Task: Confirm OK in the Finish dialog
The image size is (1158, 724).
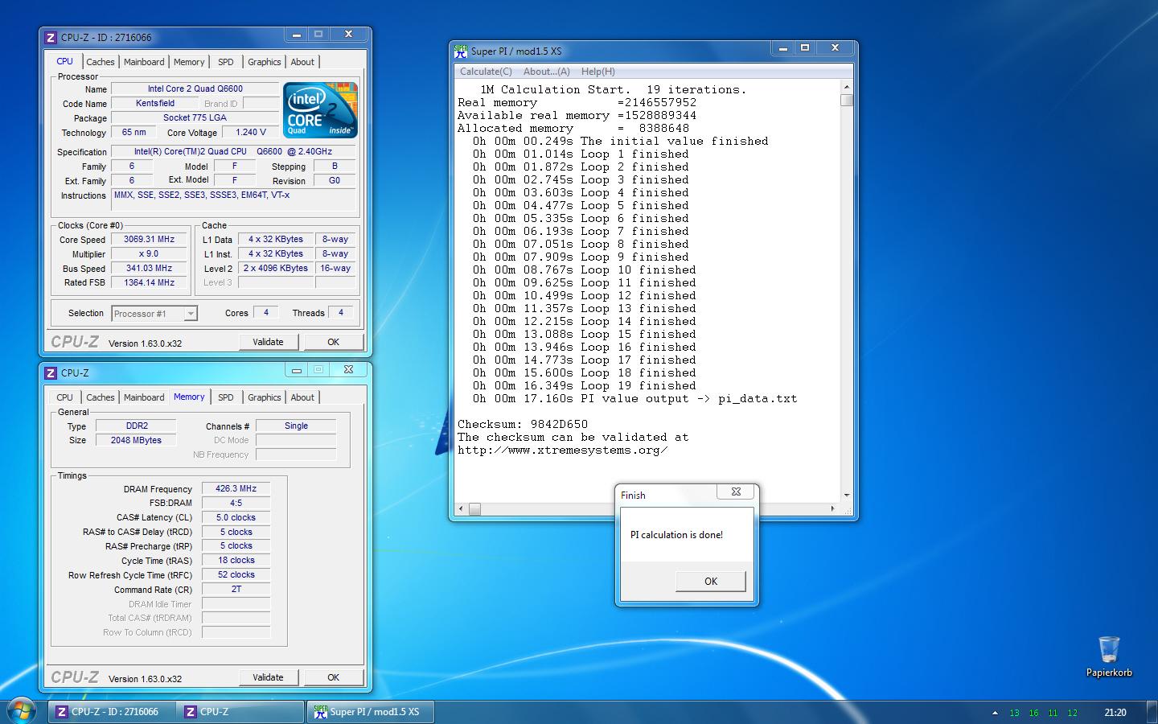Action: [711, 581]
